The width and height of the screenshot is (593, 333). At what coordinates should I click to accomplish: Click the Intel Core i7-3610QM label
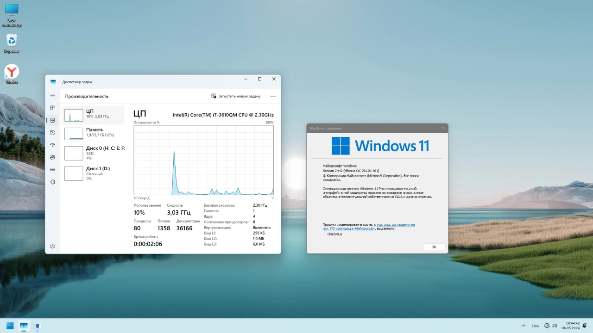point(223,115)
